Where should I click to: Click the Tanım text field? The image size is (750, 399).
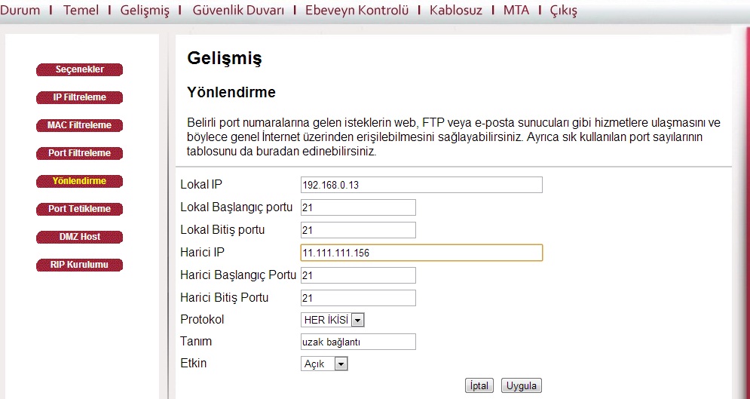(358, 342)
